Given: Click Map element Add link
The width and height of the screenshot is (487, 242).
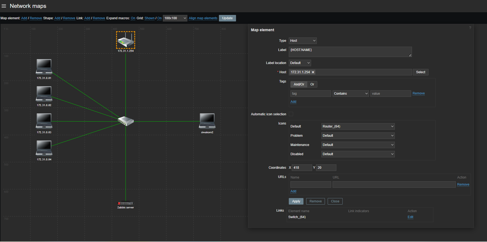Looking at the screenshot, I should click(x=24, y=18).
